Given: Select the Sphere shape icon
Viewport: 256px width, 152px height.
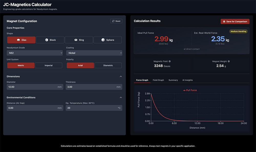Looking at the screenshot, I should pyautogui.click(x=103, y=40).
